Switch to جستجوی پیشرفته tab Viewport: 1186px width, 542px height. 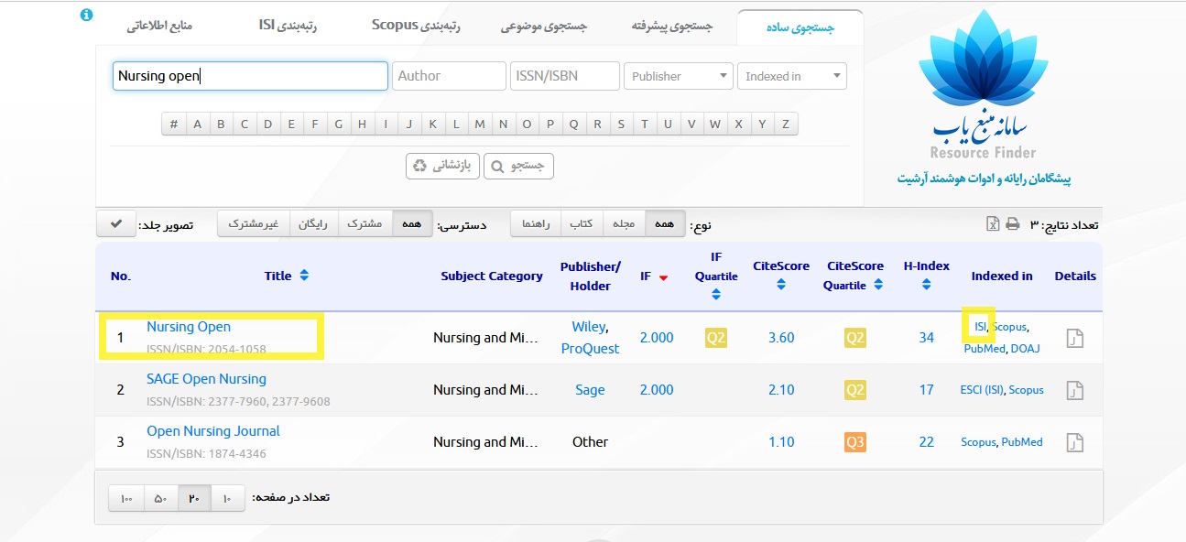click(x=671, y=27)
